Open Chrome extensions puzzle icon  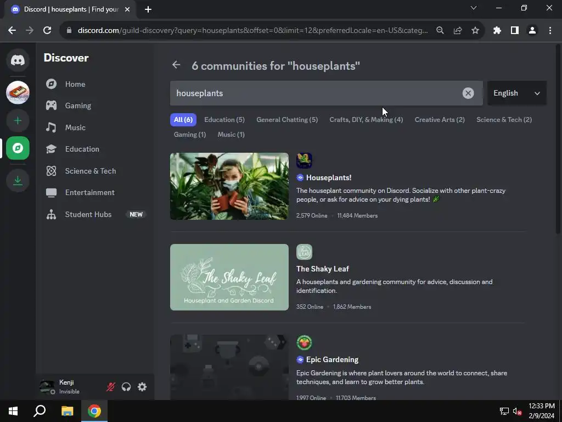point(497,31)
